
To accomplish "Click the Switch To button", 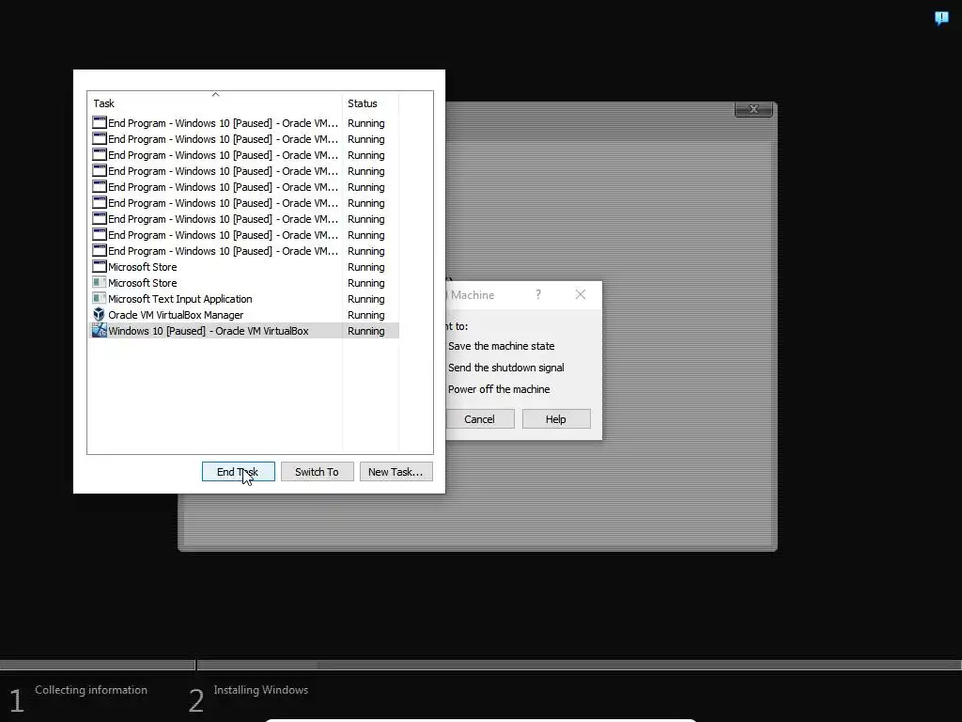I will click(317, 472).
